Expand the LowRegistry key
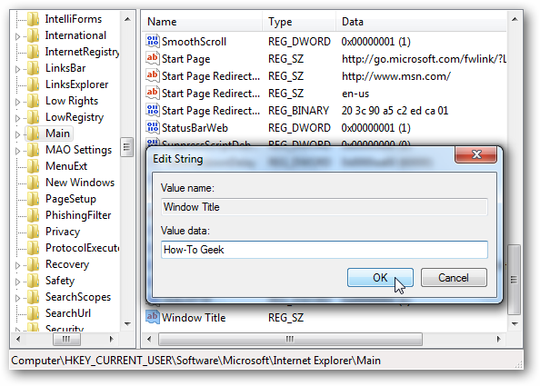 [18, 118]
